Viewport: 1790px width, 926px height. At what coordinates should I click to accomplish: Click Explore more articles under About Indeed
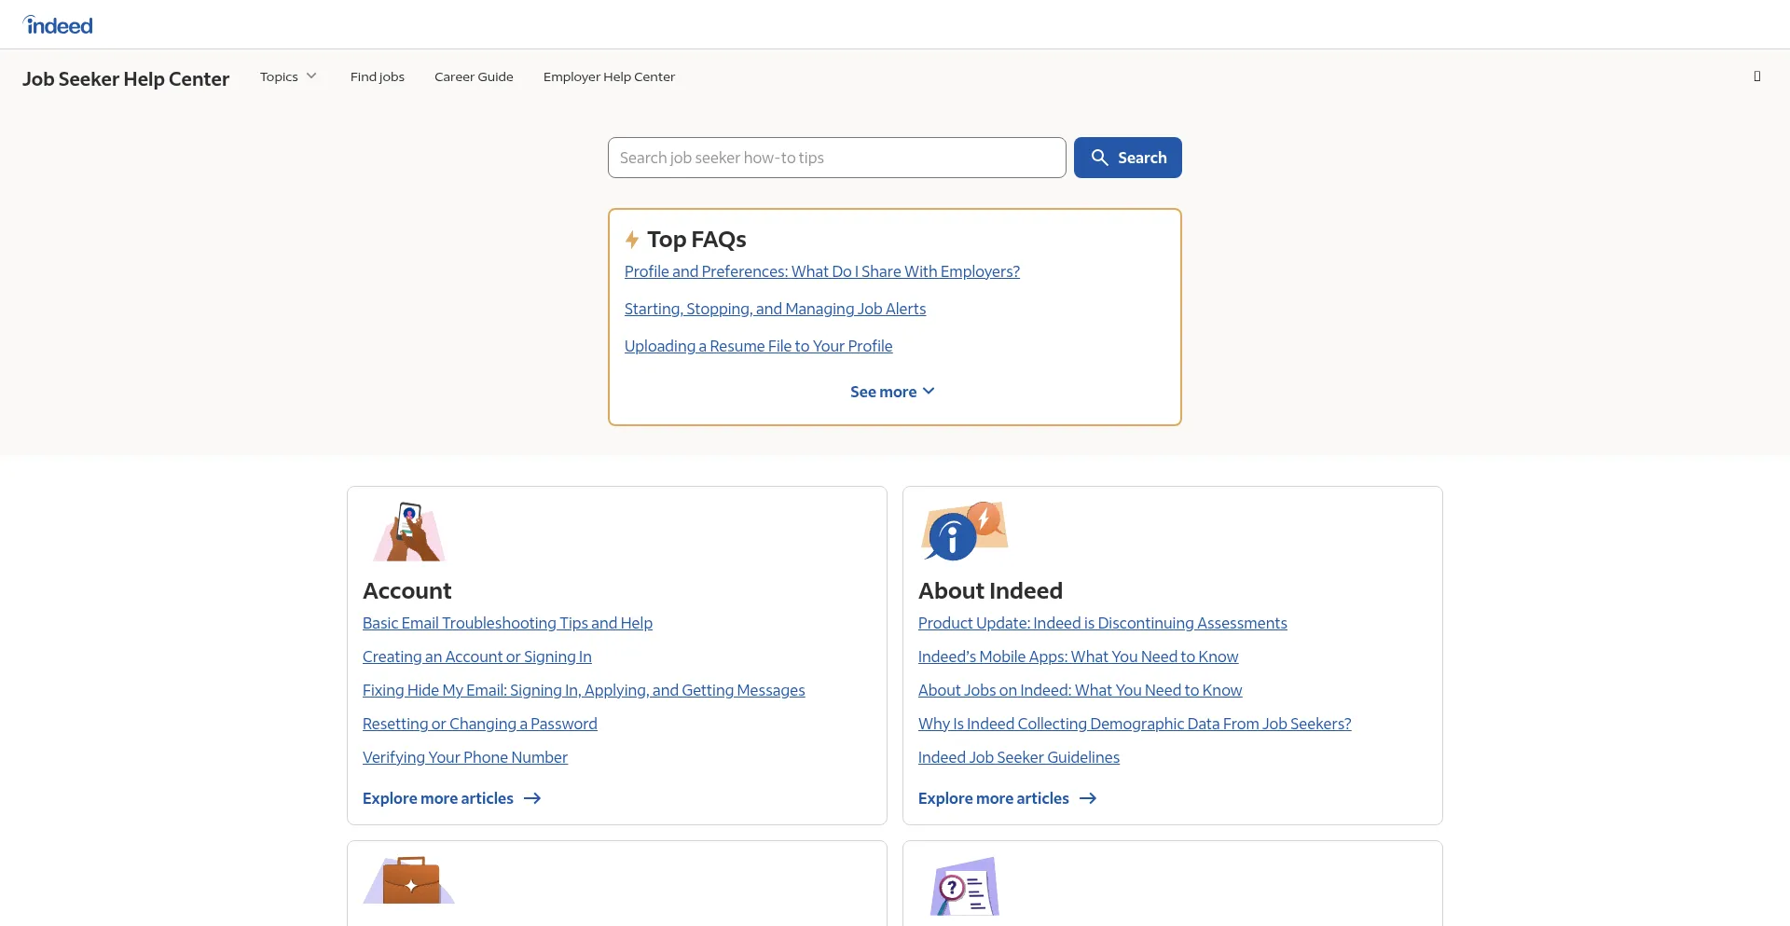click(x=1007, y=798)
